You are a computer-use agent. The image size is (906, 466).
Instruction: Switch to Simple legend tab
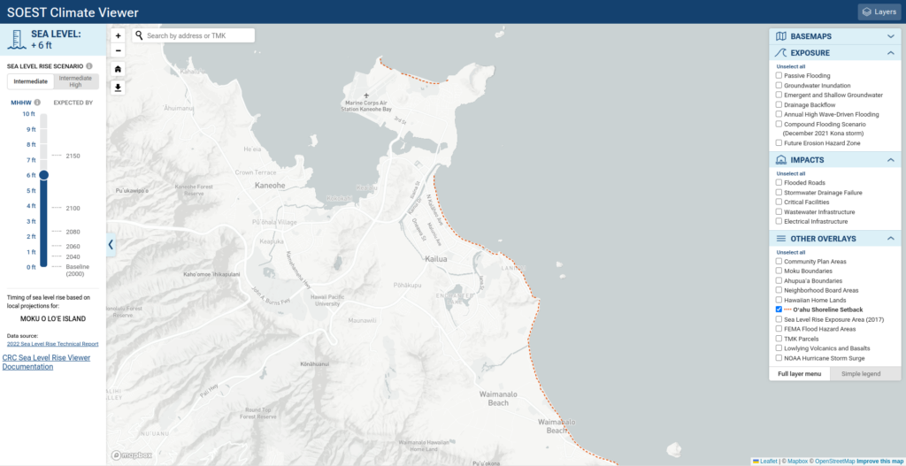tap(861, 374)
